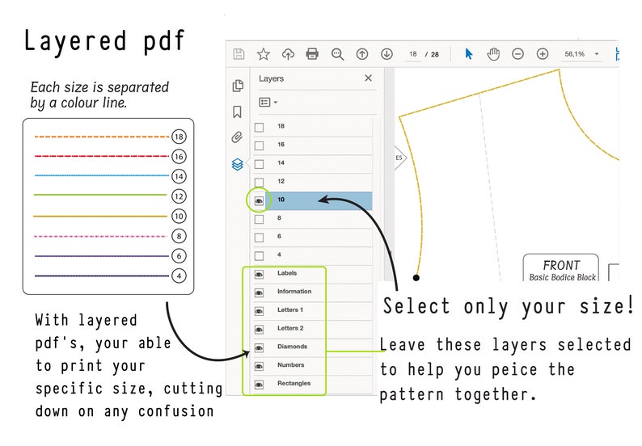Viewport: 642px width, 446px height.
Task: Select layer row labeled 4
Action: click(x=312, y=256)
